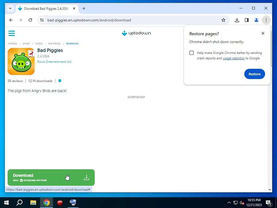Open the Rovio Entertainment Ltd. link
The width and height of the screenshot is (277, 208).
tap(54, 62)
